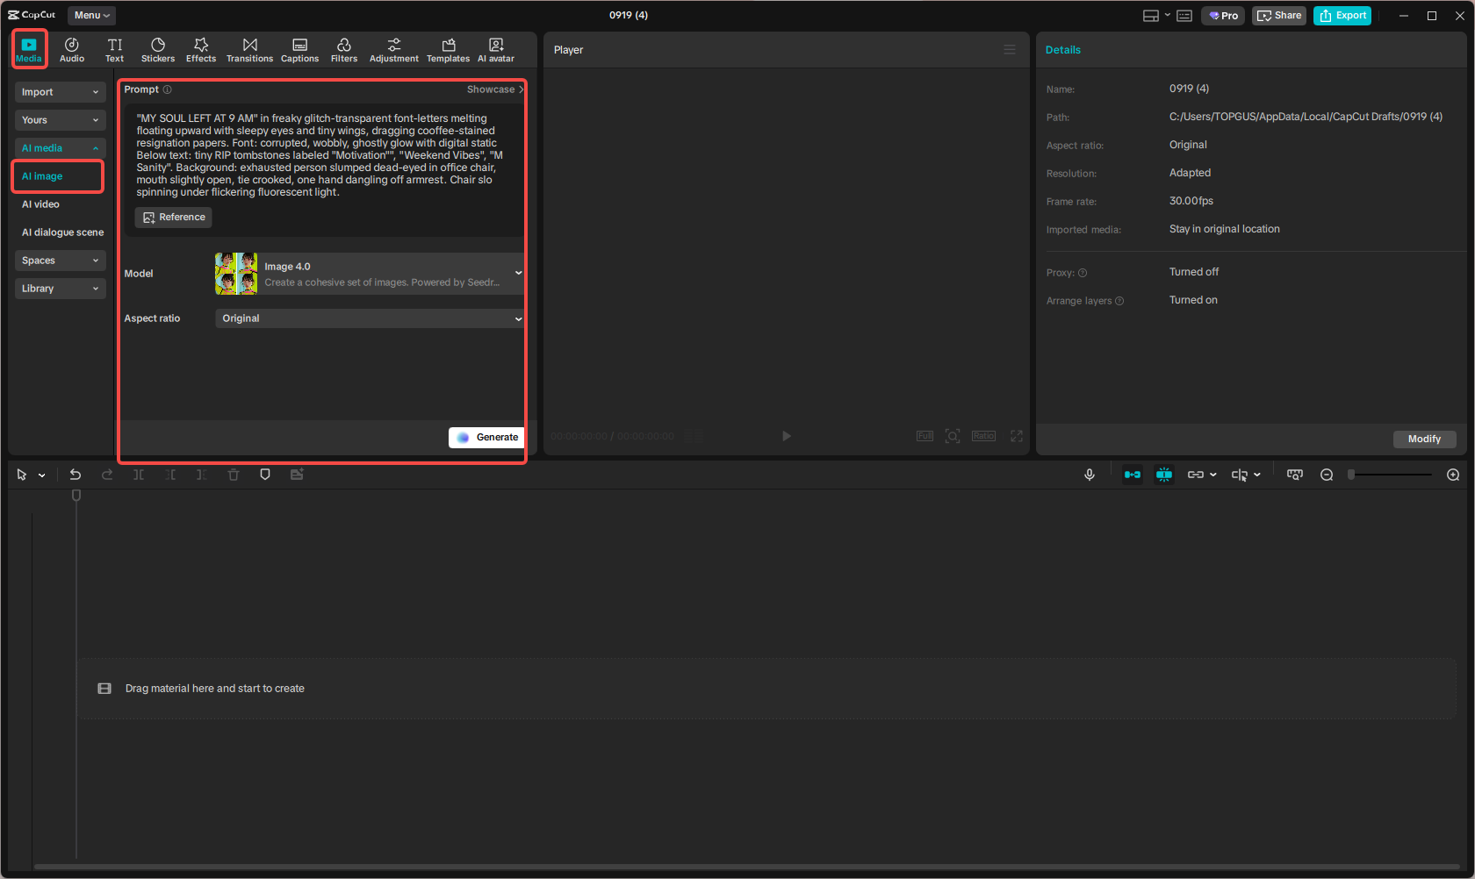Add a Reference image
Image resolution: width=1475 pixels, height=879 pixels.
point(174,218)
